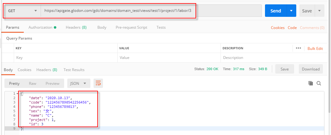Open the three-dots menu in params header
The height and width of the screenshot is (135, 331).
coord(298,48)
